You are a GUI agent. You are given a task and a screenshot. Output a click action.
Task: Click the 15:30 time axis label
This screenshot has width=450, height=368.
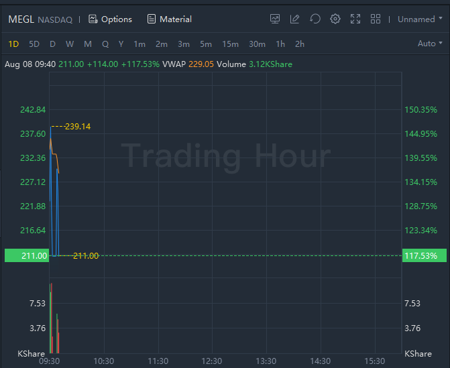click(374, 361)
